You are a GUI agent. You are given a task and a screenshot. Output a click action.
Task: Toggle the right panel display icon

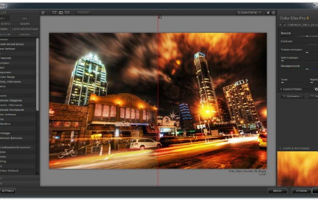273,13
